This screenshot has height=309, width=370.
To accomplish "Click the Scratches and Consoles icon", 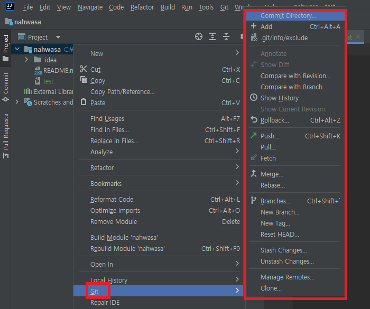I will (28, 102).
